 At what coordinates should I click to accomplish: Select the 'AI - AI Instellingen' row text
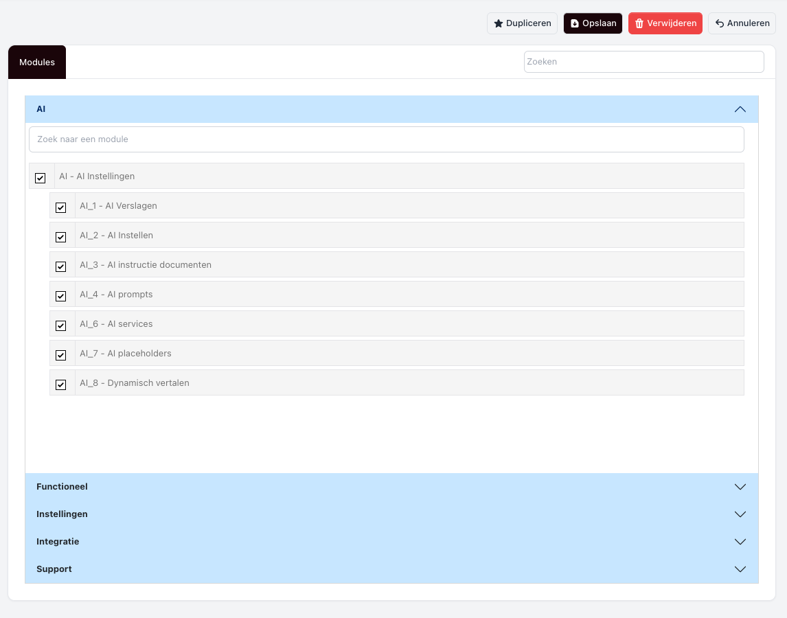coord(97,176)
